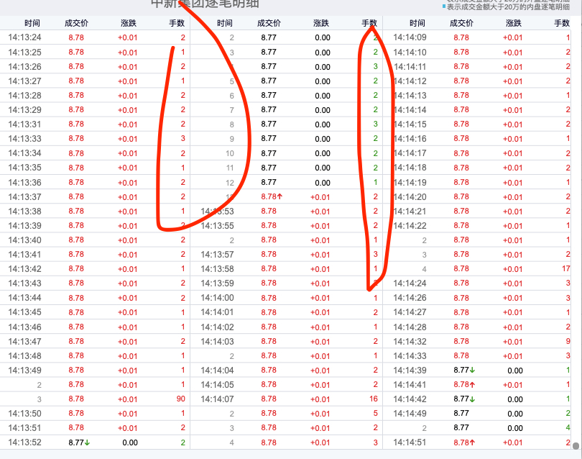Click +0.01 change in the 14:14:01 row
This screenshot has width=582, height=459.
coord(320,312)
